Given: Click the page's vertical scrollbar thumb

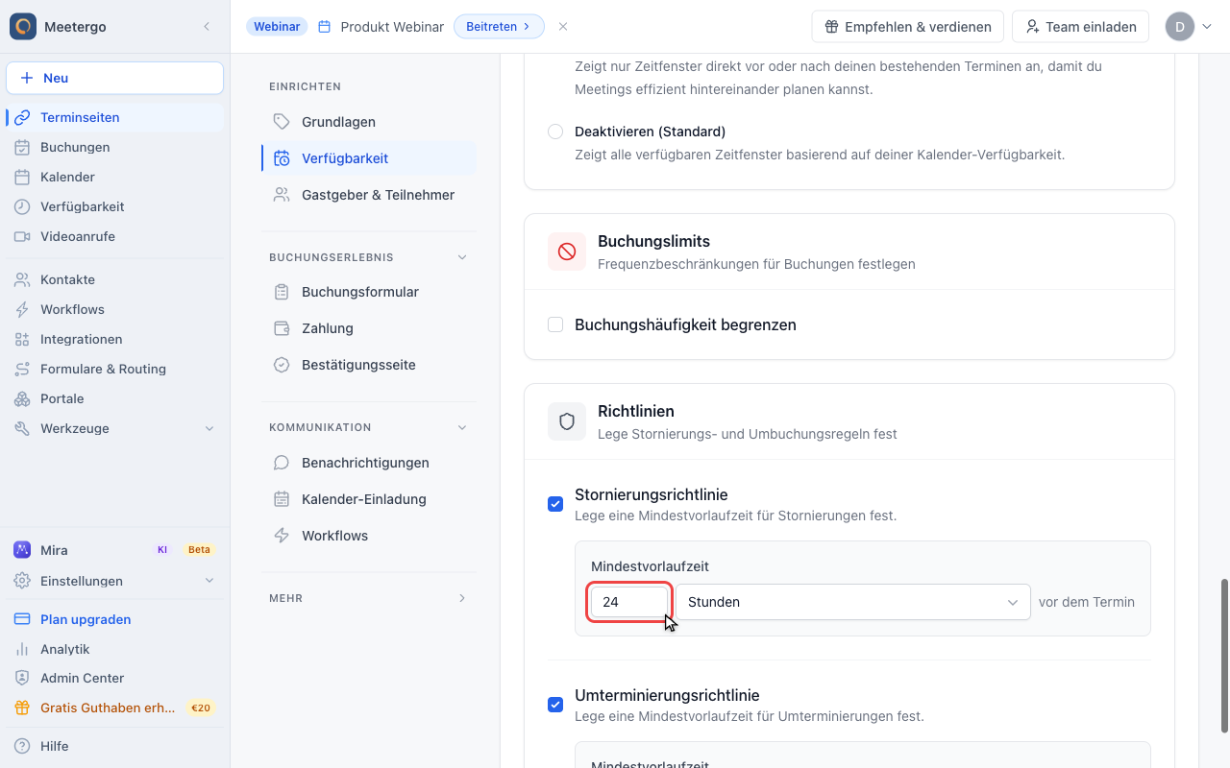Looking at the screenshot, I should pyautogui.click(x=1224, y=656).
